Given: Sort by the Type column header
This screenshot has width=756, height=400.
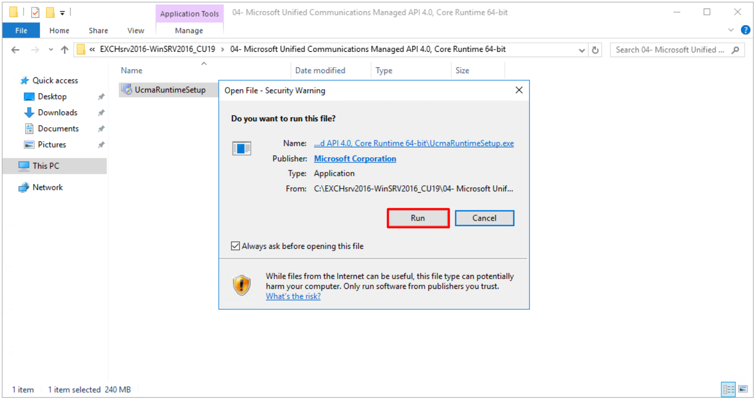Looking at the screenshot, I should [x=384, y=70].
